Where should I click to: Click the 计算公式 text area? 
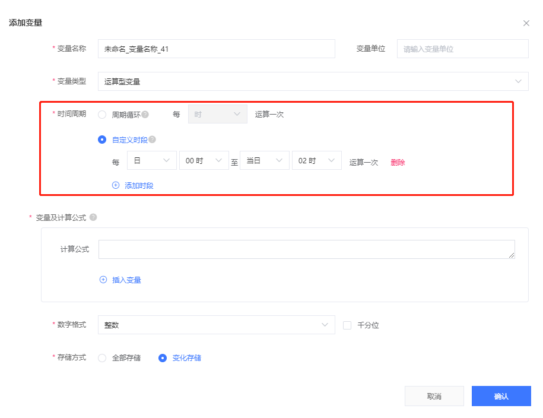point(306,249)
